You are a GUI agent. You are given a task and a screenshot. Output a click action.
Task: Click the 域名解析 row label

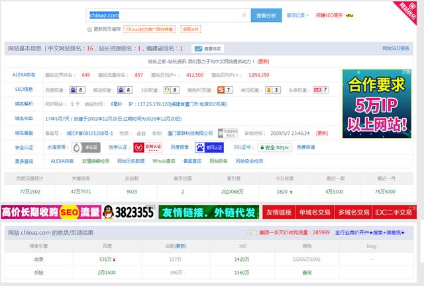24,104
